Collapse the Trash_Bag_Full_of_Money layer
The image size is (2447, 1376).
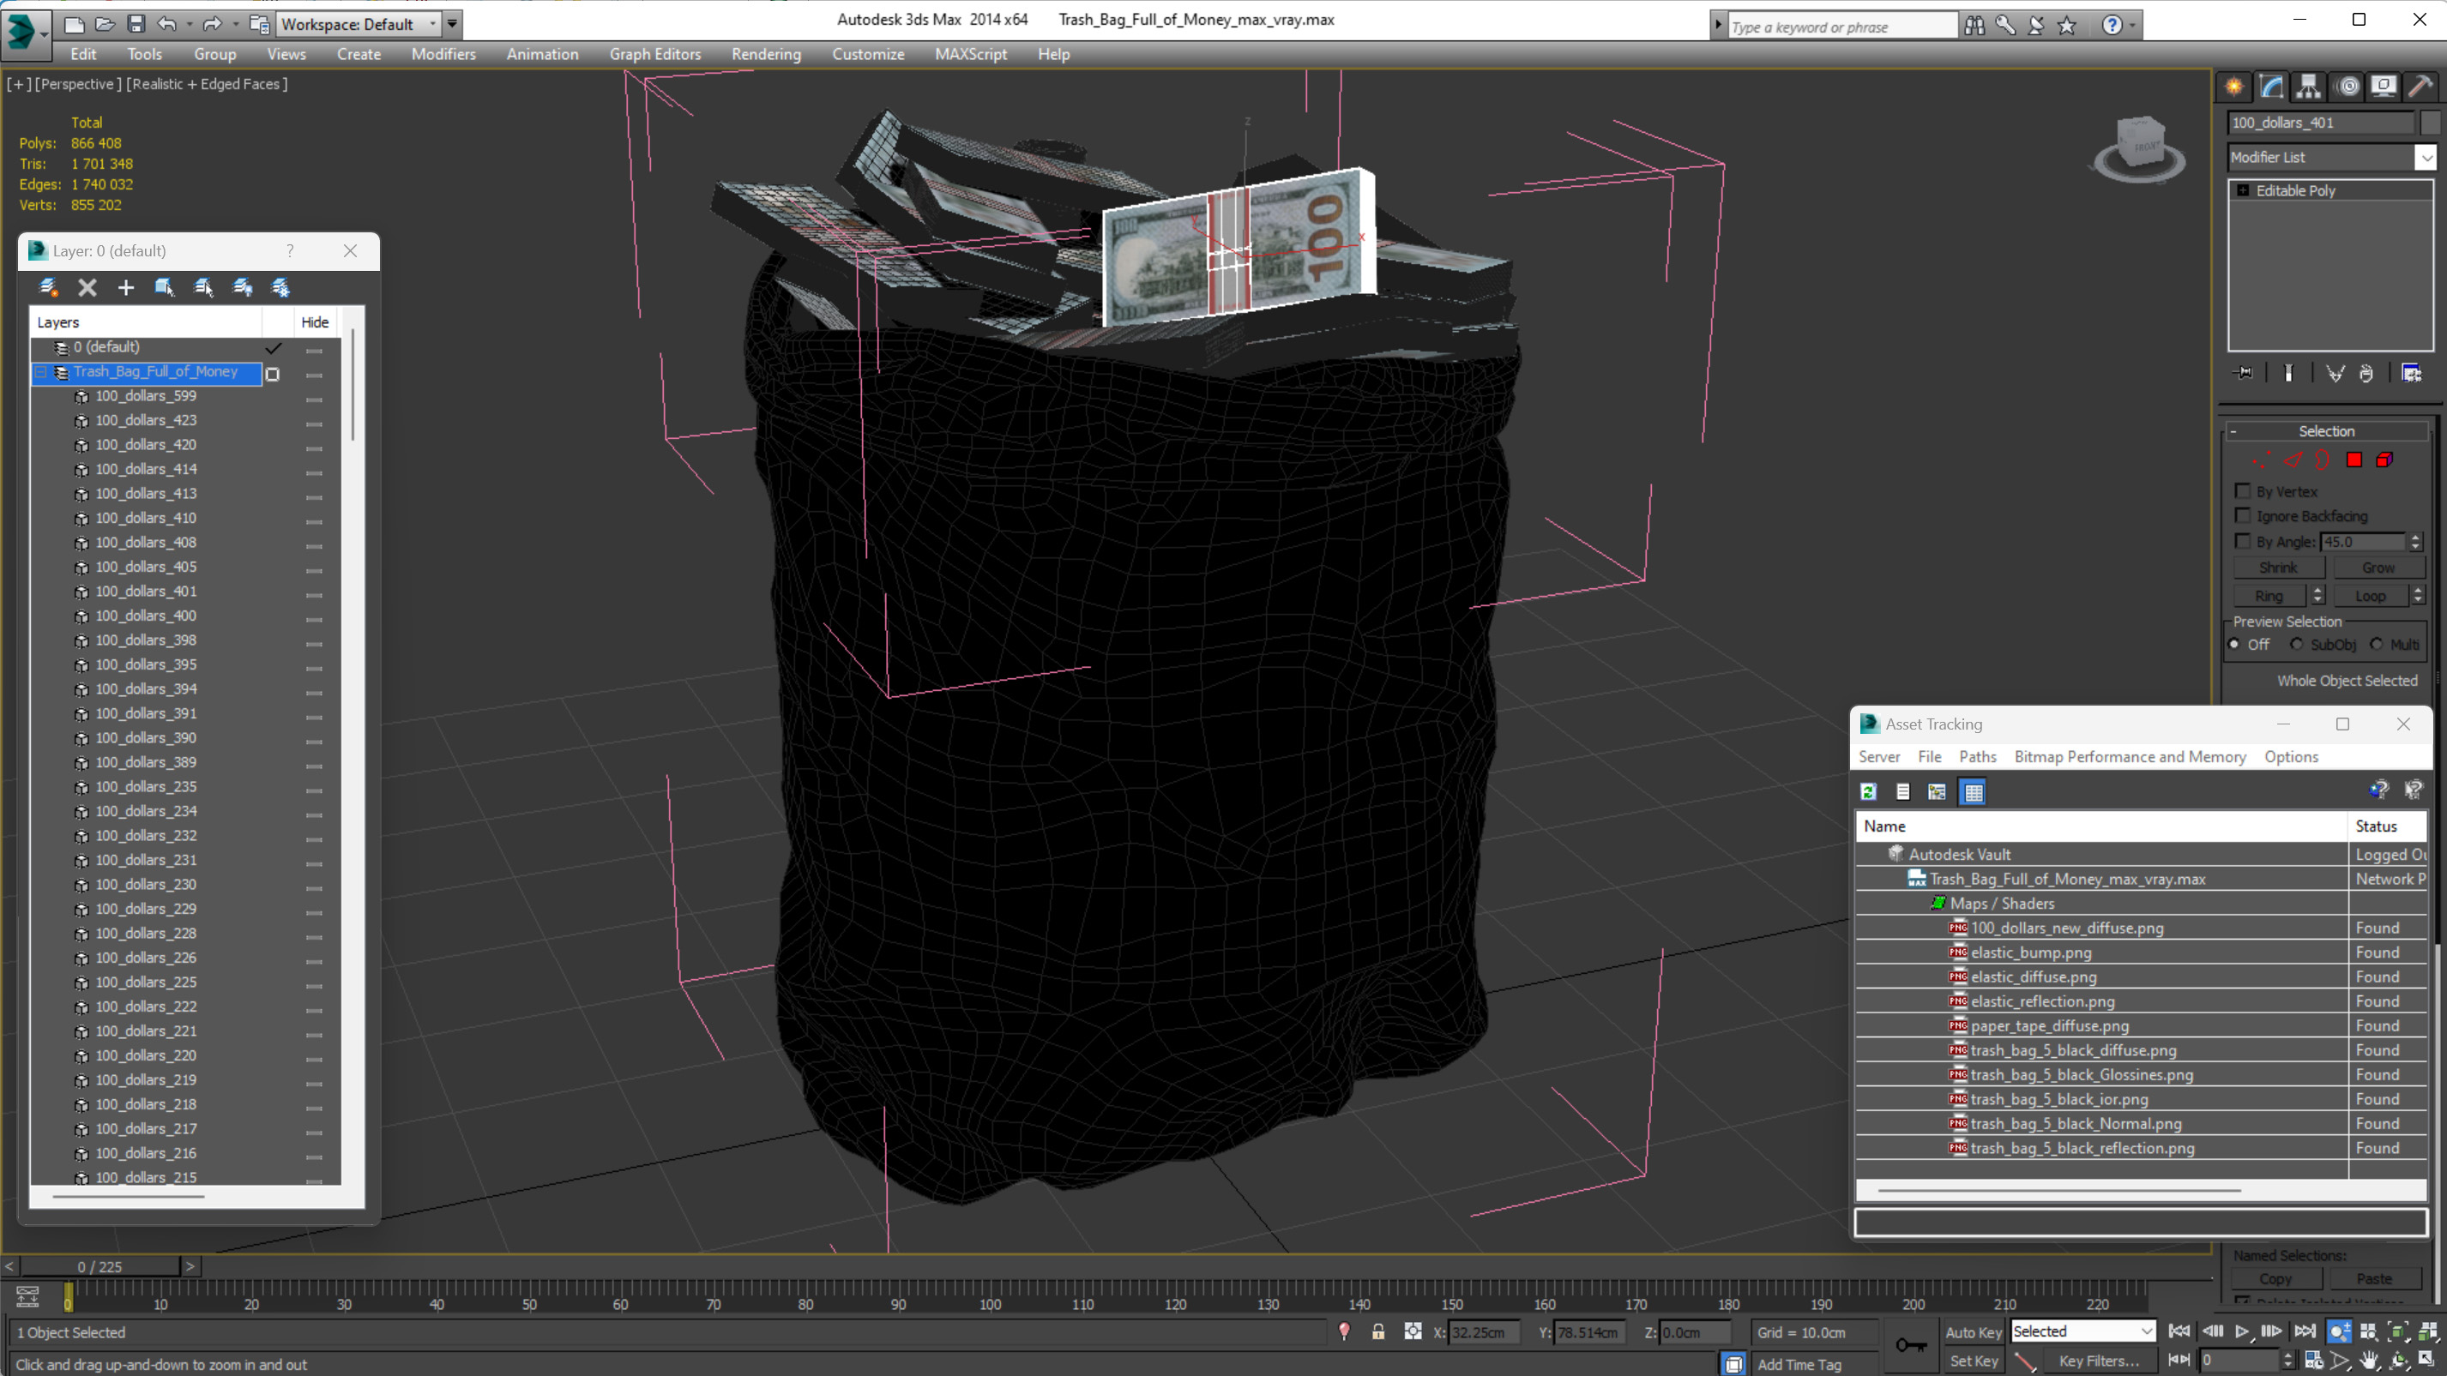pos(41,372)
